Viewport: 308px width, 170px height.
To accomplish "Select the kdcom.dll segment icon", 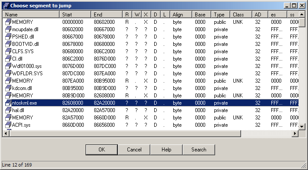I will point(8,88).
